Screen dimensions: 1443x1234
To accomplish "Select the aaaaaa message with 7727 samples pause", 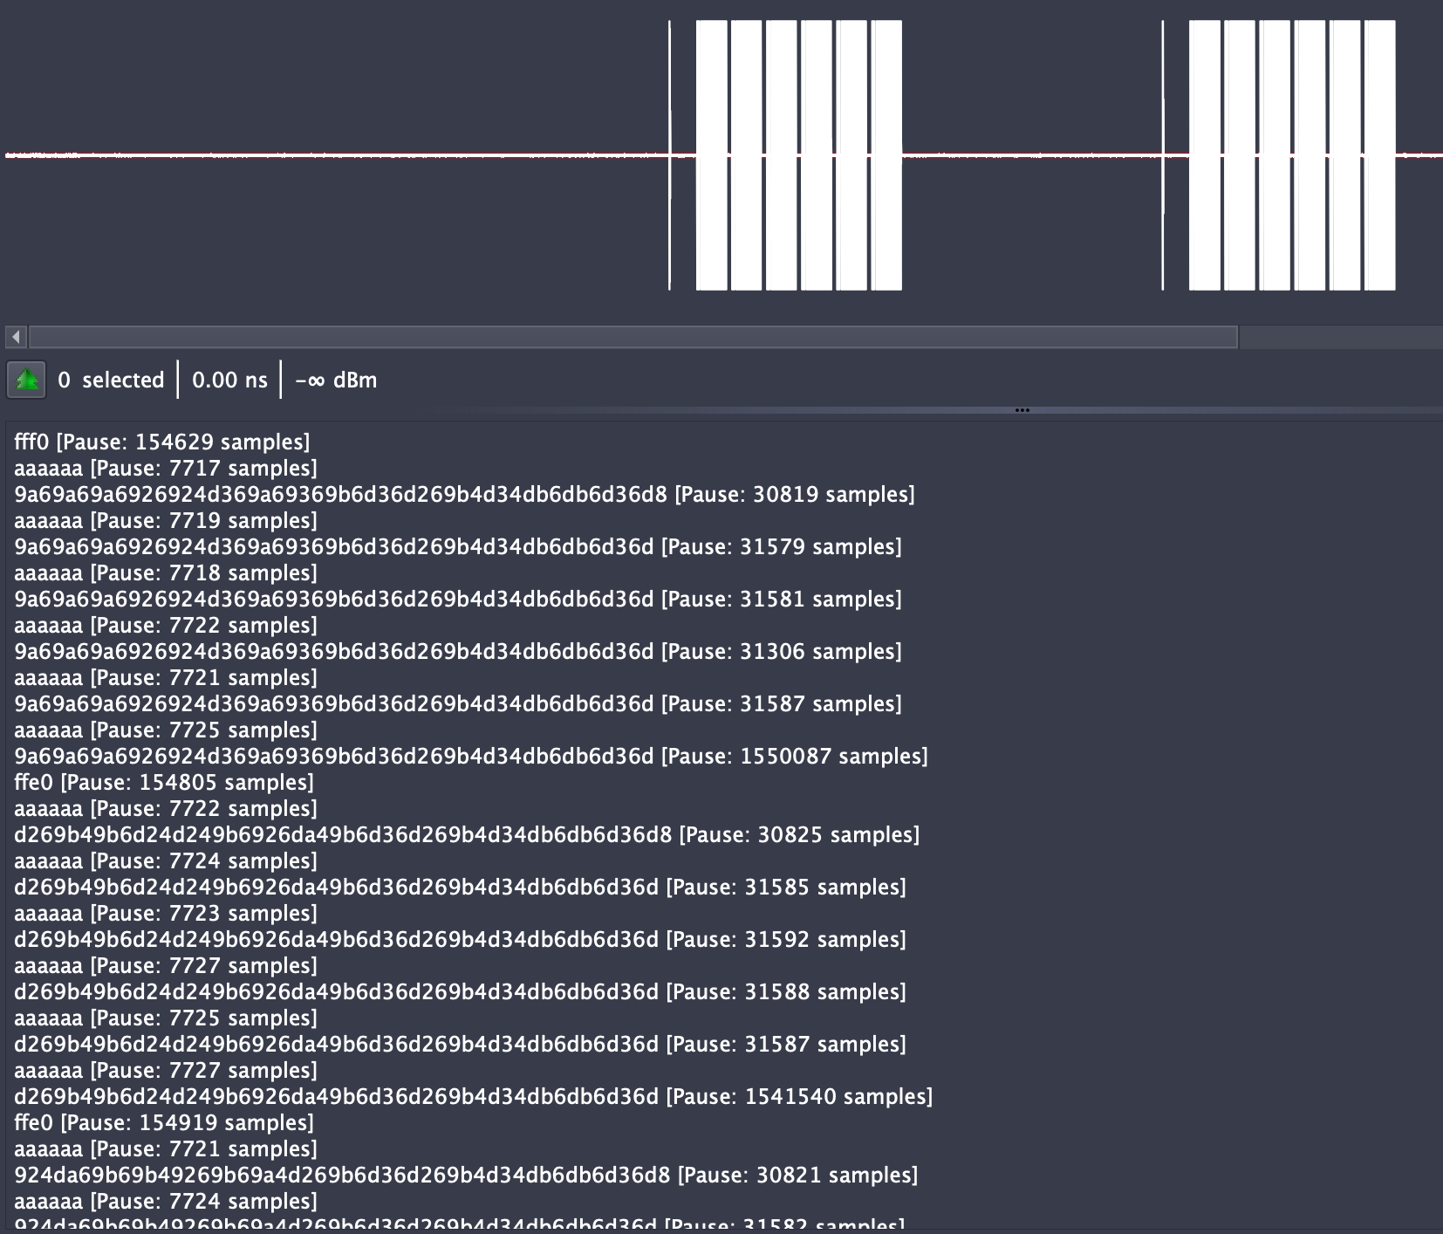I will (166, 965).
